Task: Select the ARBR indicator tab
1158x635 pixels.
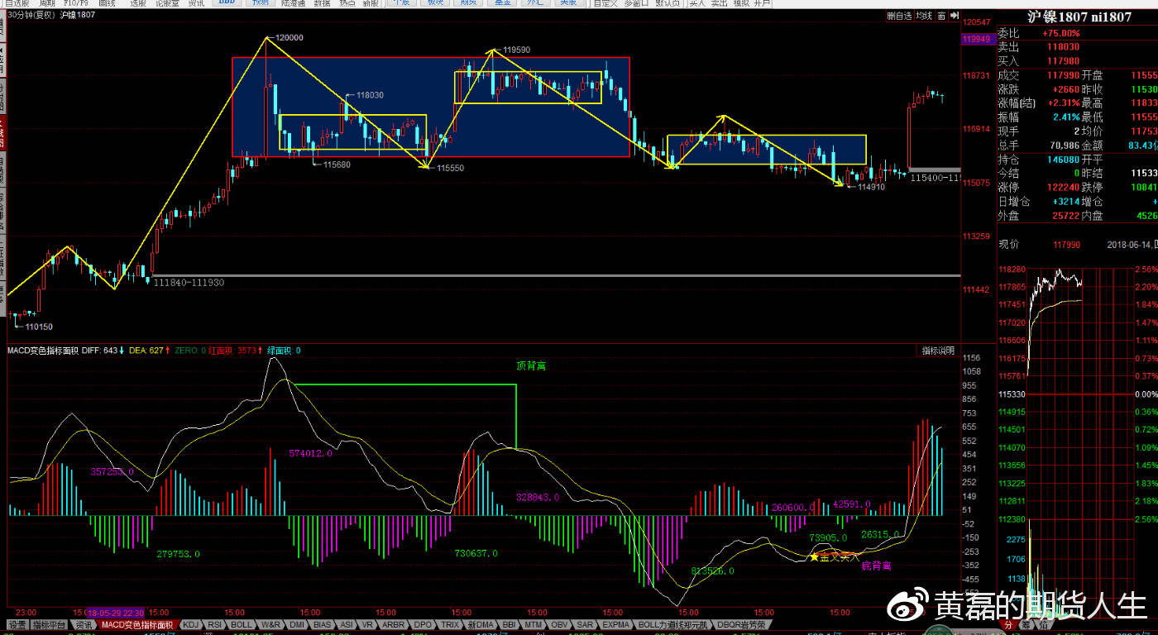Action: 394,623
